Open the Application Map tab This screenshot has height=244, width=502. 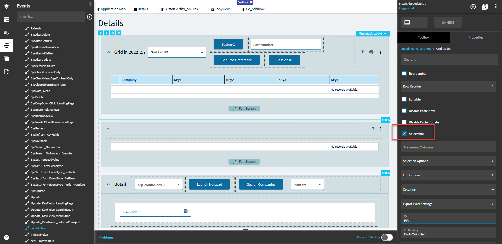pos(111,9)
